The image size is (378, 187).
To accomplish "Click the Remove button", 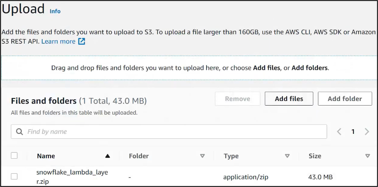I will click(x=237, y=99).
